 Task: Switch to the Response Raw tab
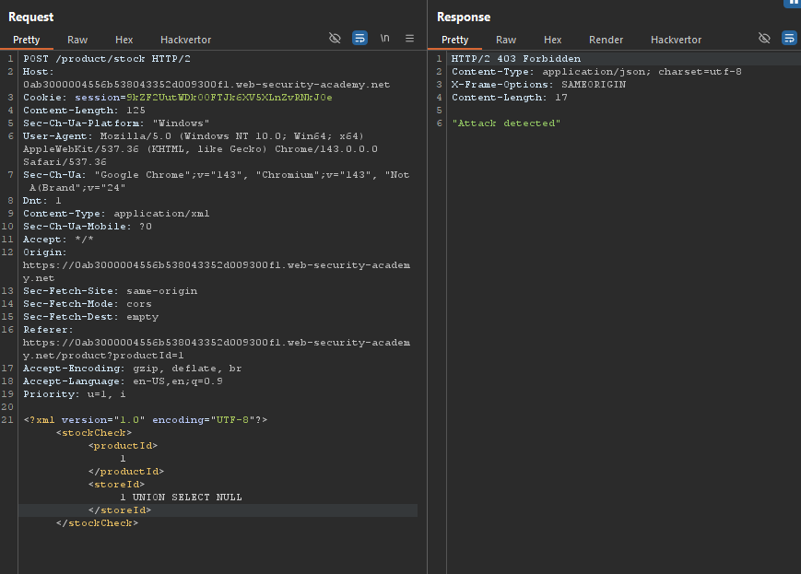tap(506, 40)
